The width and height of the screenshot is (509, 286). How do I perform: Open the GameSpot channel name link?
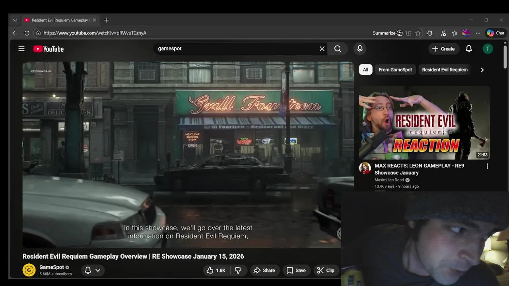coord(52,267)
